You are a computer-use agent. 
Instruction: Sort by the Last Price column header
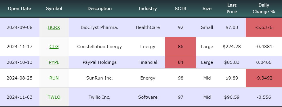(x=232, y=9)
